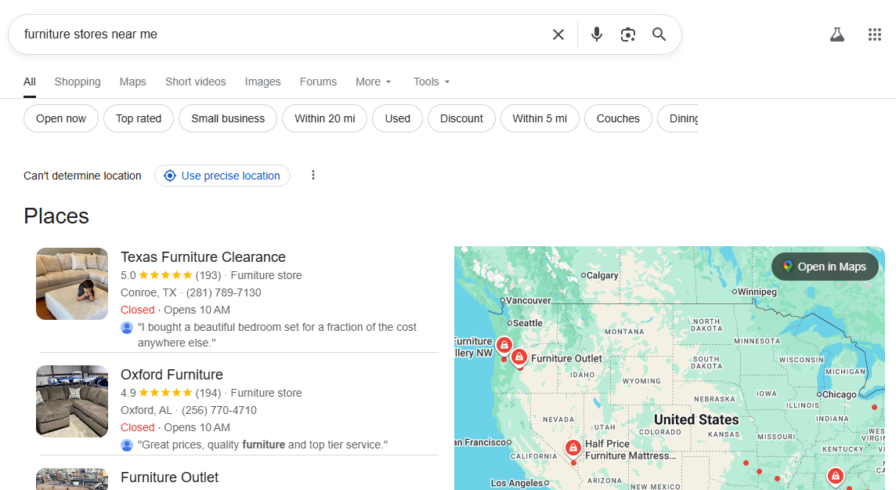Open the Google apps grid

tap(875, 34)
